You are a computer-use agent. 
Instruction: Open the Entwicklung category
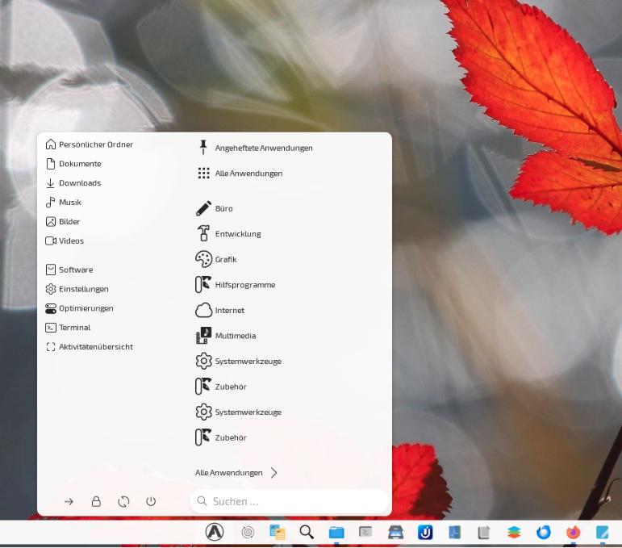point(237,234)
